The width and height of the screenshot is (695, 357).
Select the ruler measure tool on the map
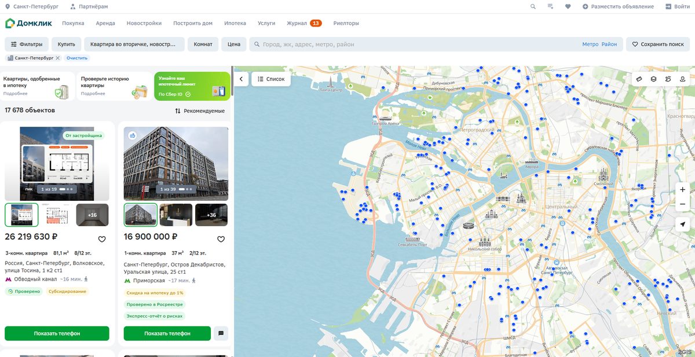pyautogui.click(x=639, y=79)
